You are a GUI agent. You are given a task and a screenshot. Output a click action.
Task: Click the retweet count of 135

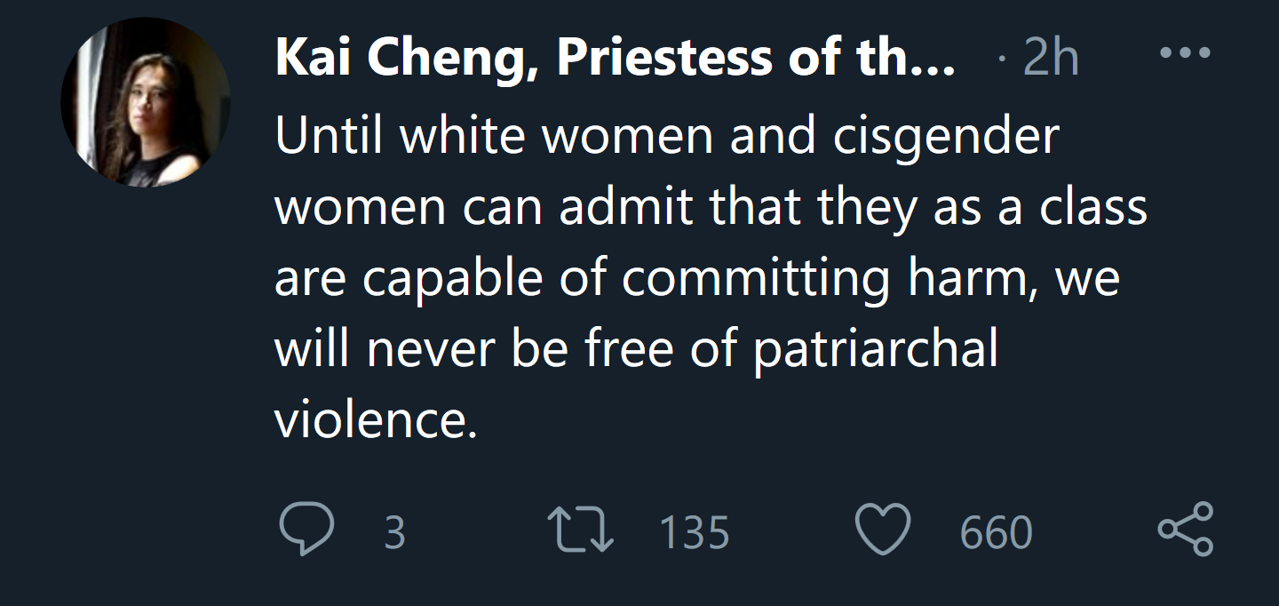point(694,533)
